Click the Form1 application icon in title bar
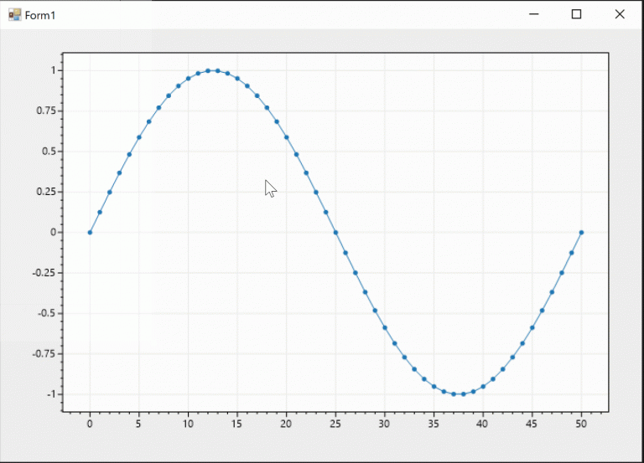The image size is (644, 463). pyautogui.click(x=14, y=15)
